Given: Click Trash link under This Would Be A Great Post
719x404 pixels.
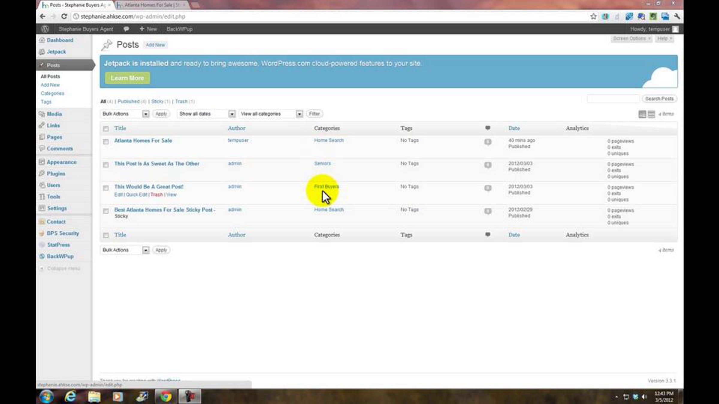Looking at the screenshot, I should (x=156, y=195).
